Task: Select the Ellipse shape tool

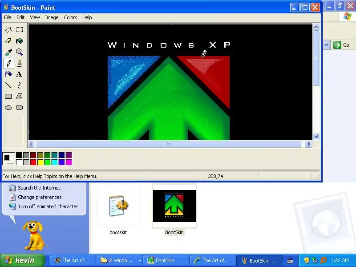Action: [x=8, y=107]
